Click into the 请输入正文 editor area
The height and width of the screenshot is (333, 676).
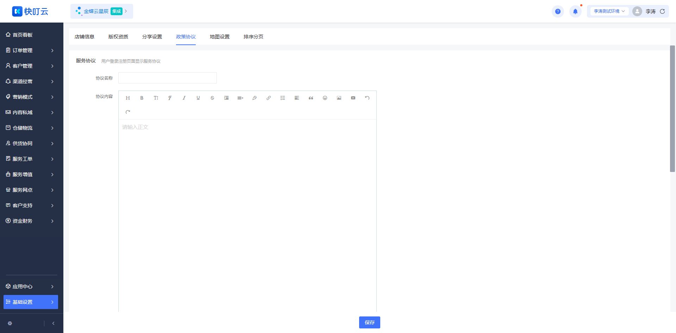click(248, 215)
